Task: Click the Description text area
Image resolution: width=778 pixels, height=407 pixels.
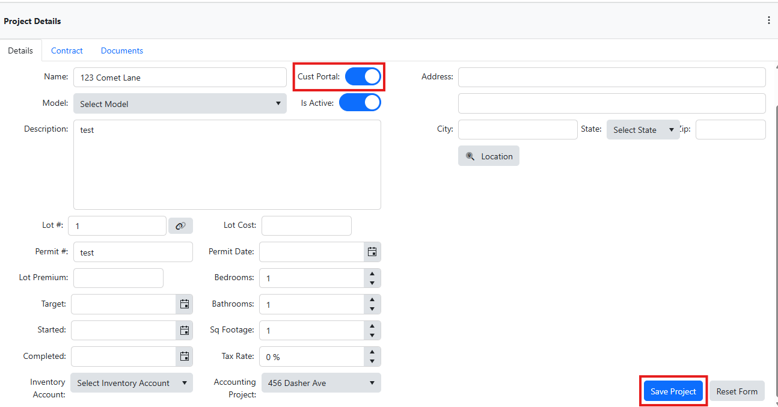Action: 227,165
